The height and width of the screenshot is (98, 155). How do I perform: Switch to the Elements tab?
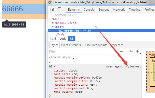tap(74, 10)
